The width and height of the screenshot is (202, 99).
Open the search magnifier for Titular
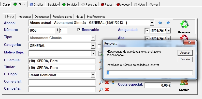tap(100, 68)
